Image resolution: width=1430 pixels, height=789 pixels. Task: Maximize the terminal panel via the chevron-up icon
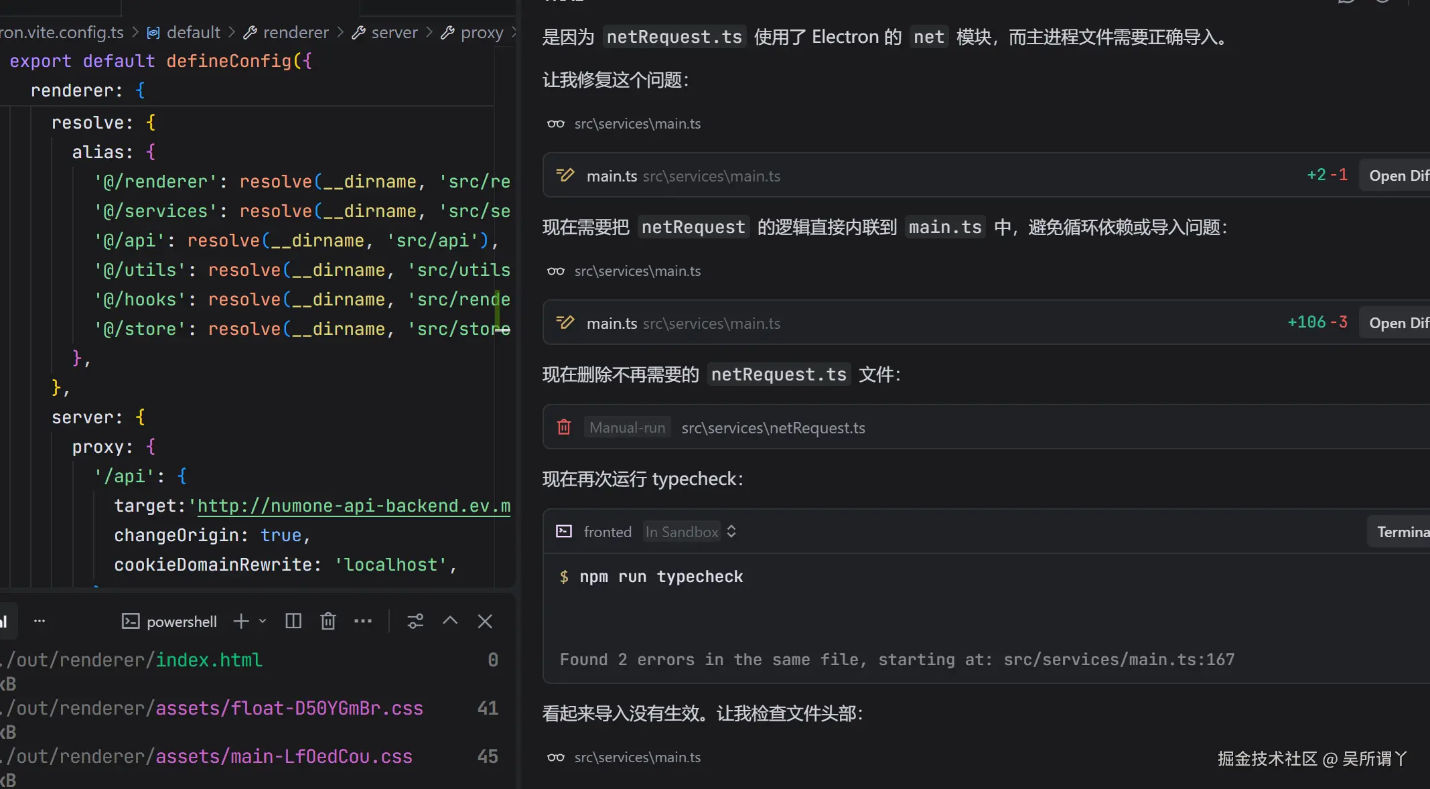pyautogui.click(x=449, y=621)
